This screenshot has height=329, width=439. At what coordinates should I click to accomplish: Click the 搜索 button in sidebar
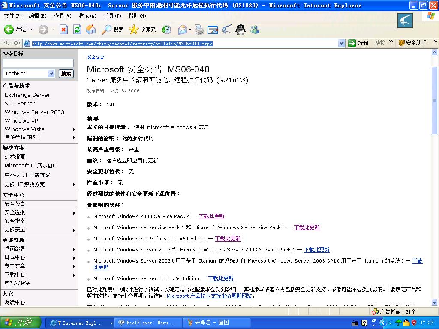[x=66, y=74]
